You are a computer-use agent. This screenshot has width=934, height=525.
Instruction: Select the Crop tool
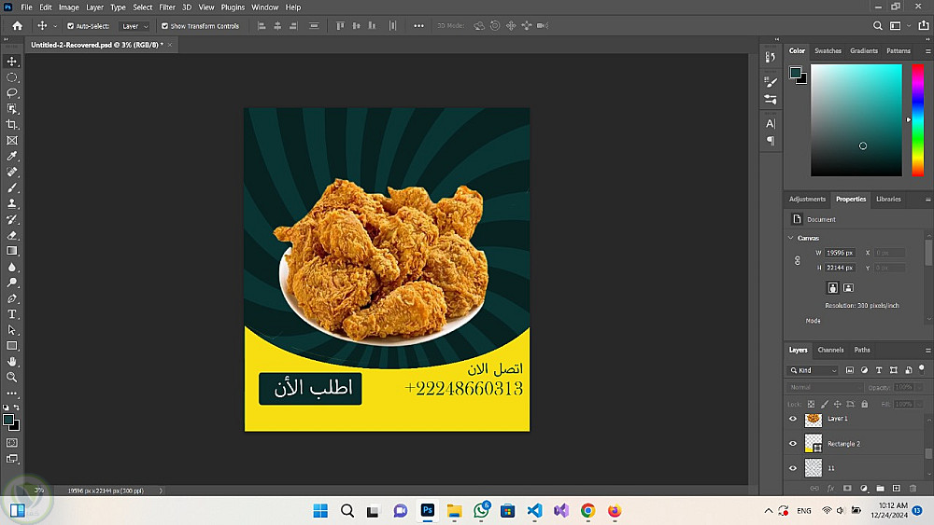click(12, 124)
